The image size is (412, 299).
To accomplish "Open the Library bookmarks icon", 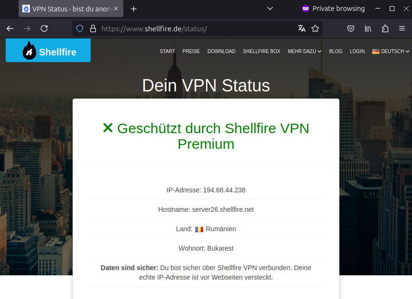I will pos(368,28).
